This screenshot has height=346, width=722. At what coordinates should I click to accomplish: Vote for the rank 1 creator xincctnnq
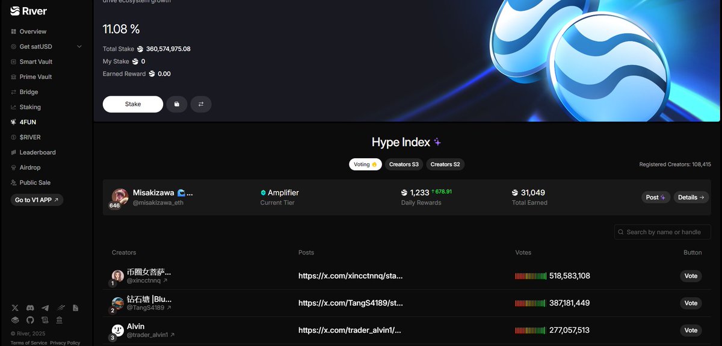point(691,276)
